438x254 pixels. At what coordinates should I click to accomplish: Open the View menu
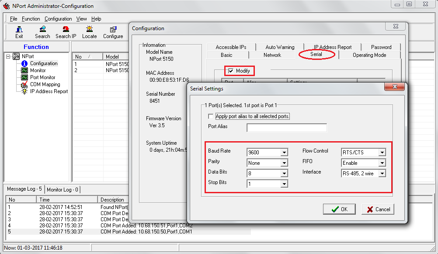click(81, 19)
